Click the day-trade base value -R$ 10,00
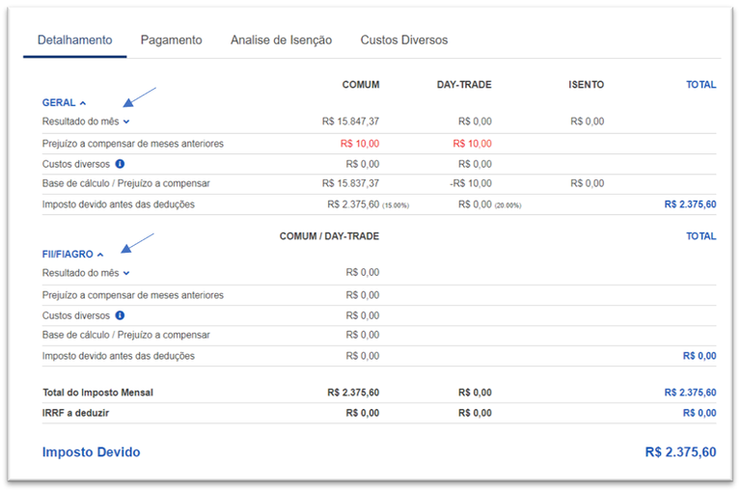This screenshot has height=490, width=741. (471, 183)
